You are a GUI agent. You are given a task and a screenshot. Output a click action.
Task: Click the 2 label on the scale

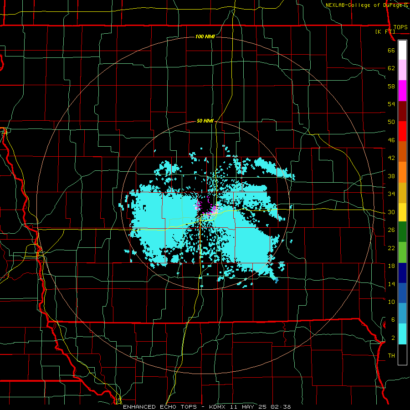[x=393, y=338]
